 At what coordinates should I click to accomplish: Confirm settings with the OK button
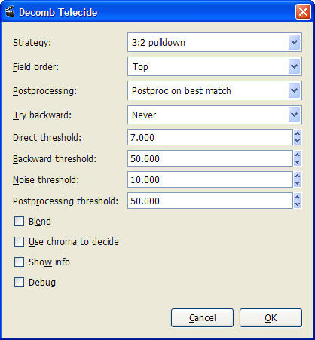point(271,318)
